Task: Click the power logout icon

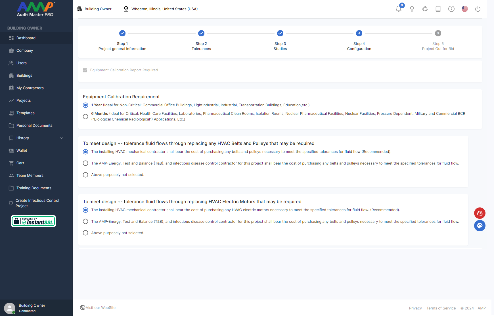Action: 478,9
